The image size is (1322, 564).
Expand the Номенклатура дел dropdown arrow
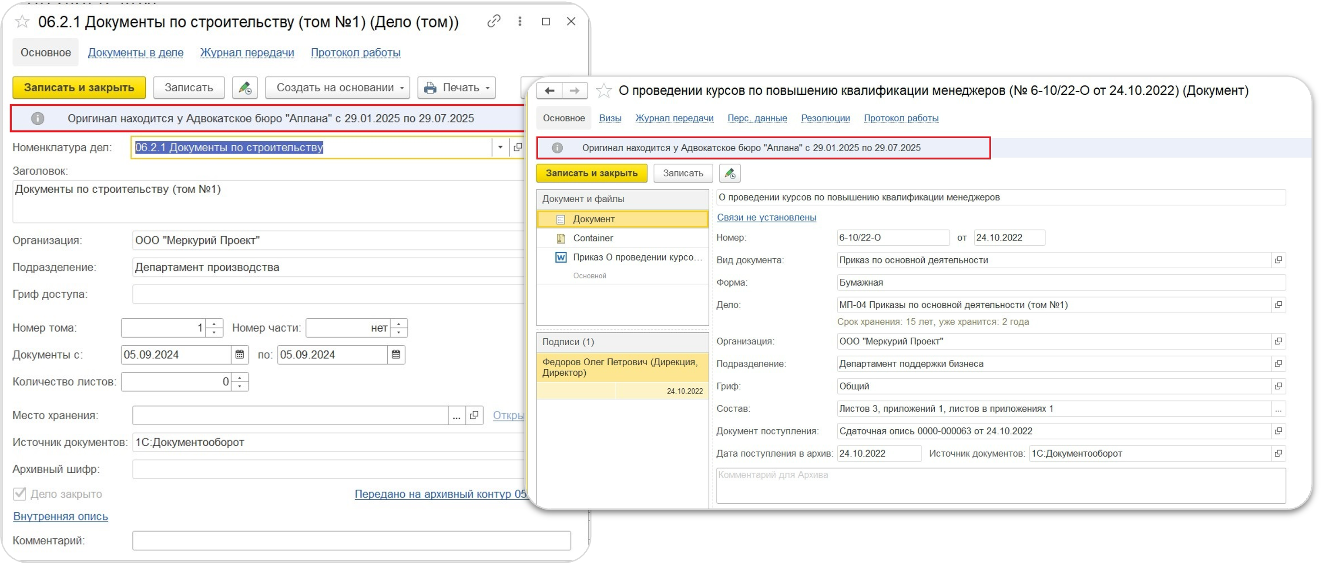point(500,148)
